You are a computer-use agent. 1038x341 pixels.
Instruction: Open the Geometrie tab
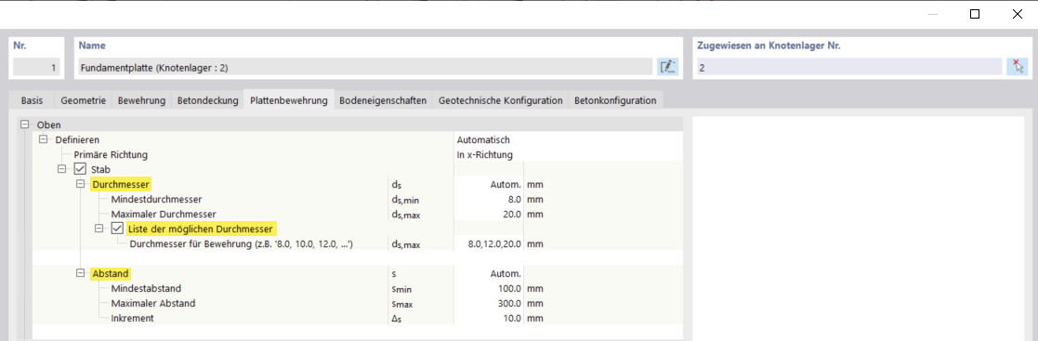click(x=84, y=100)
